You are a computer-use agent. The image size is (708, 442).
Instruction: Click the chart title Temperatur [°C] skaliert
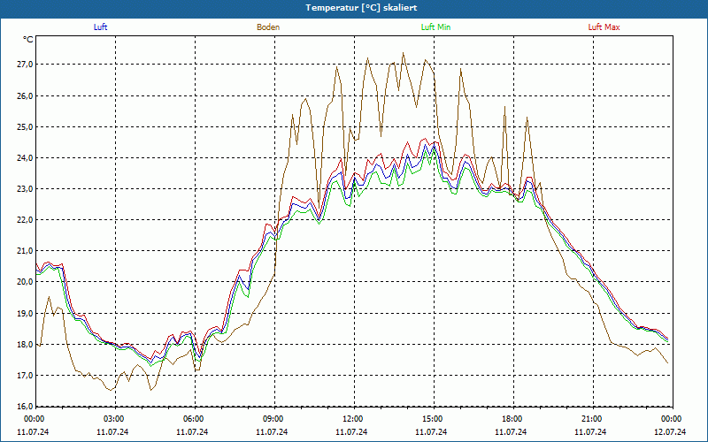361,8
